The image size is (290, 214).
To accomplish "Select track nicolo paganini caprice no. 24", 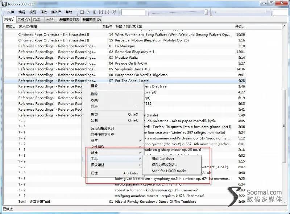I will tap(125, 184).
